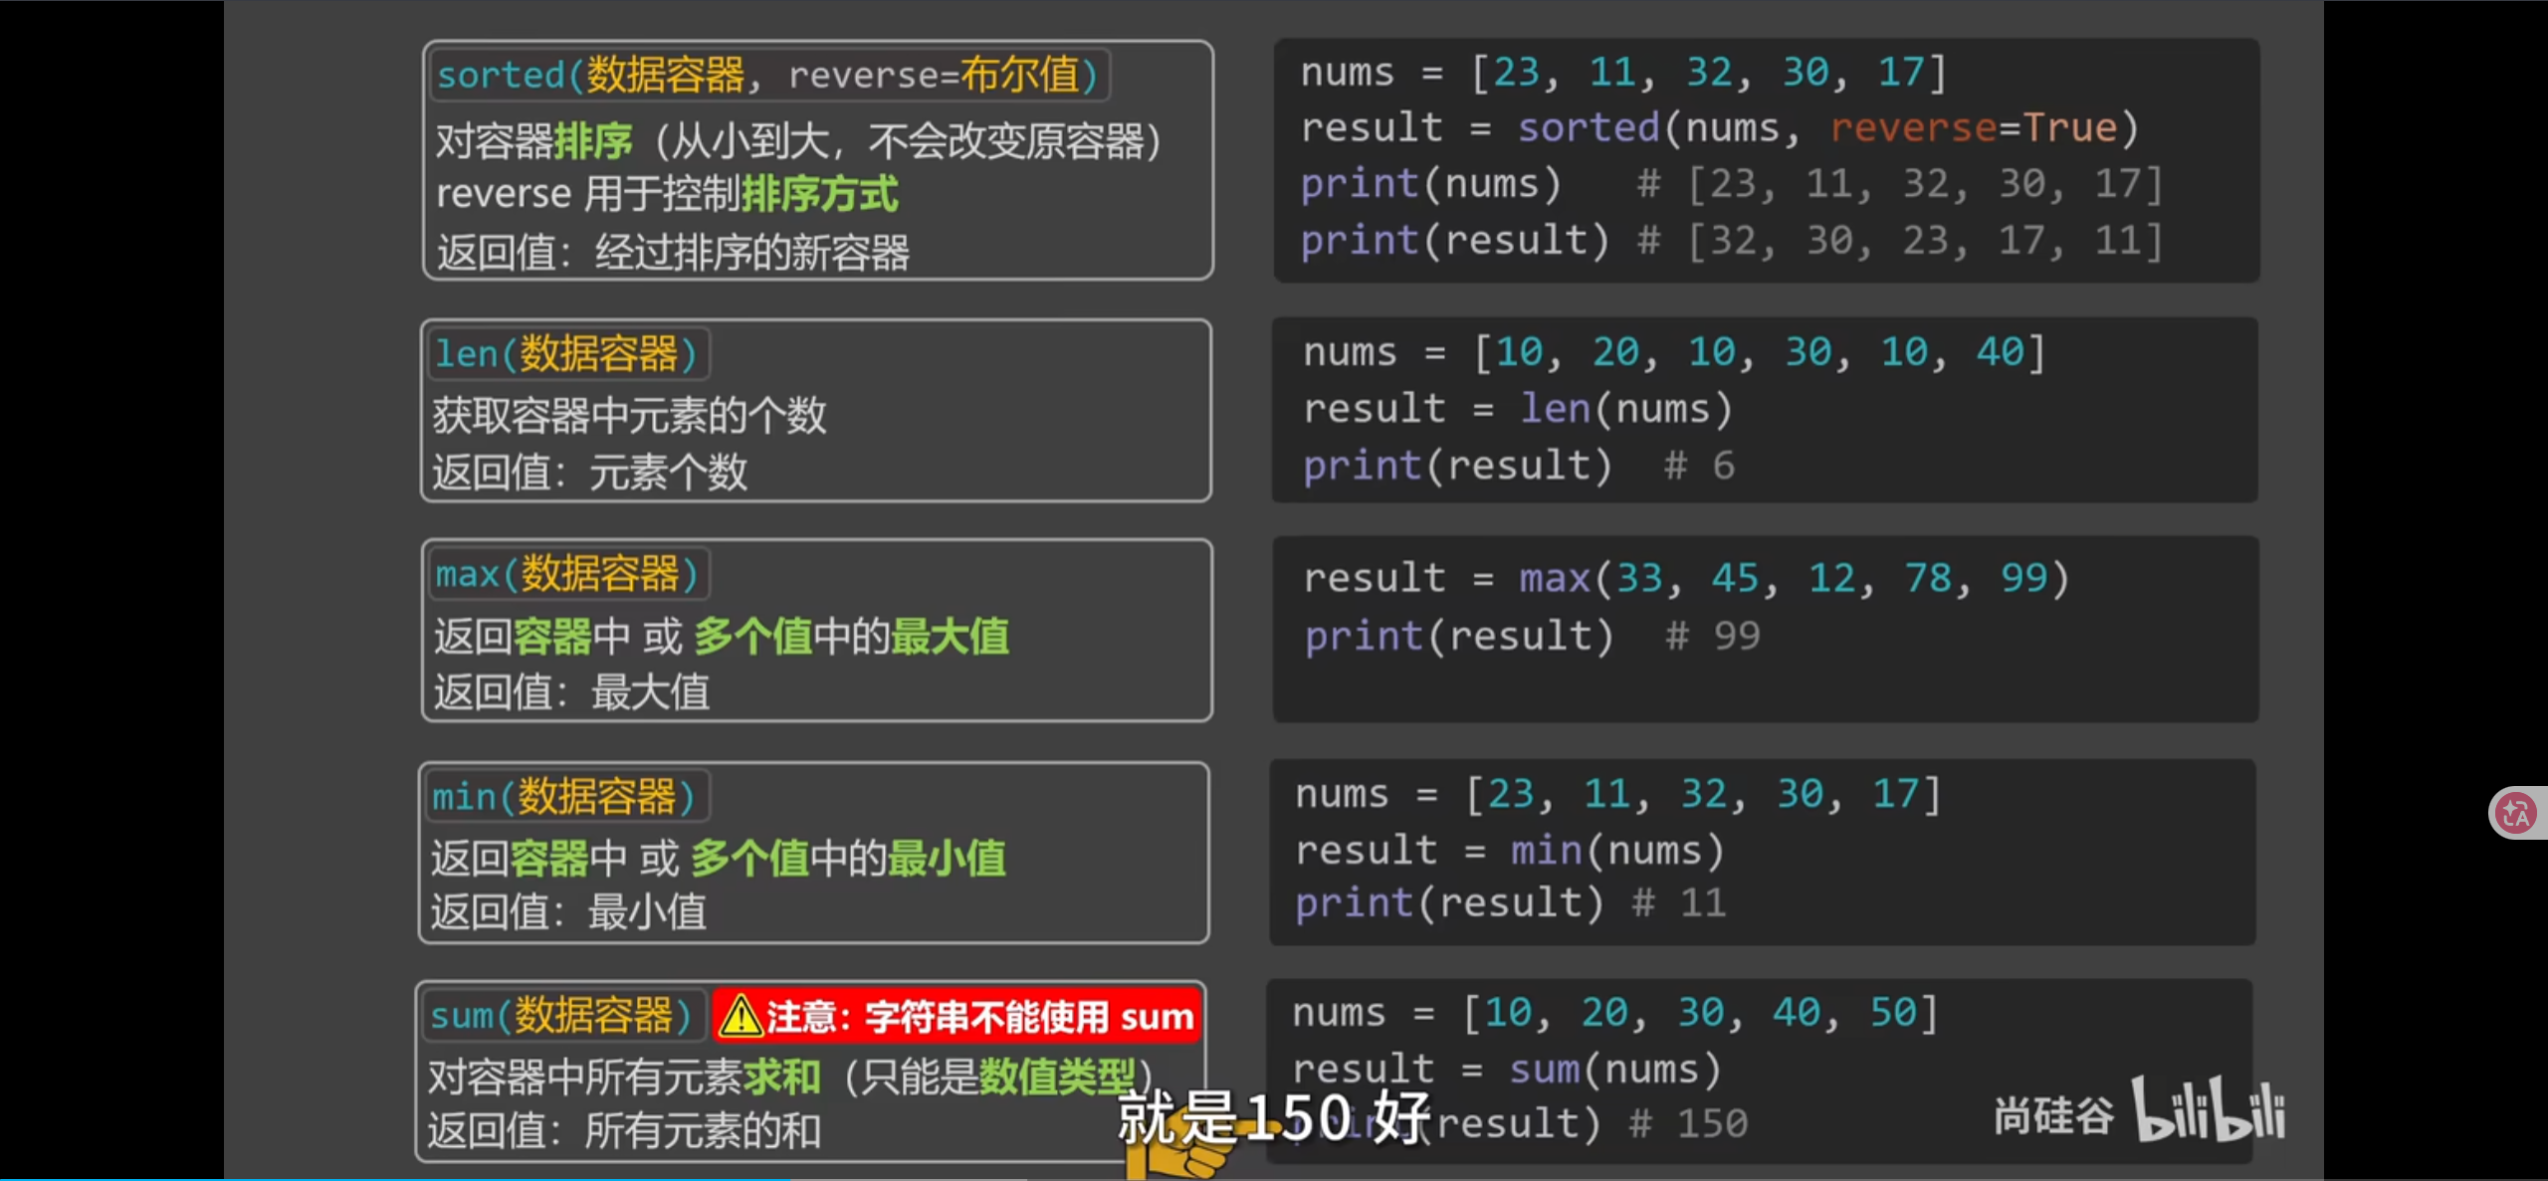The height and width of the screenshot is (1181, 2548).
Task: Click the red AI translate floating icon
Action: [2516, 813]
